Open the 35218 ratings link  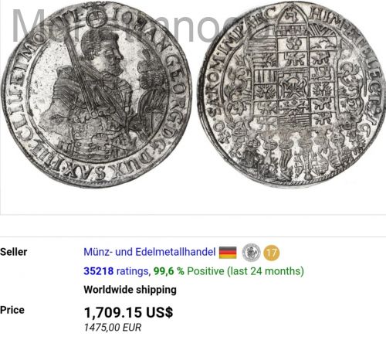pos(116,271)
